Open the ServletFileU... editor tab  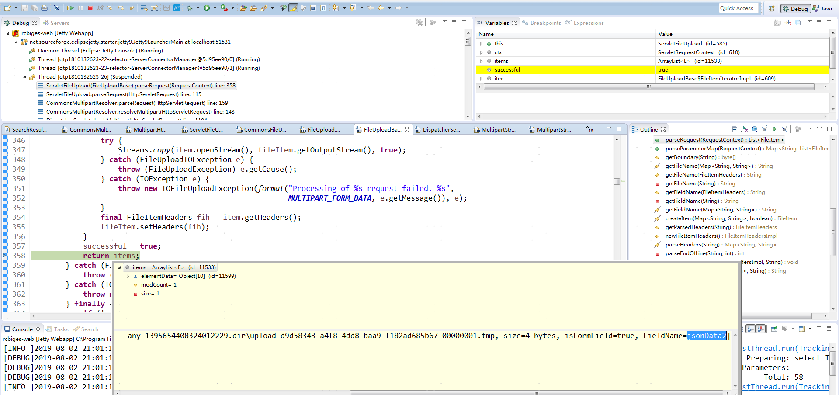click(202, 129)
